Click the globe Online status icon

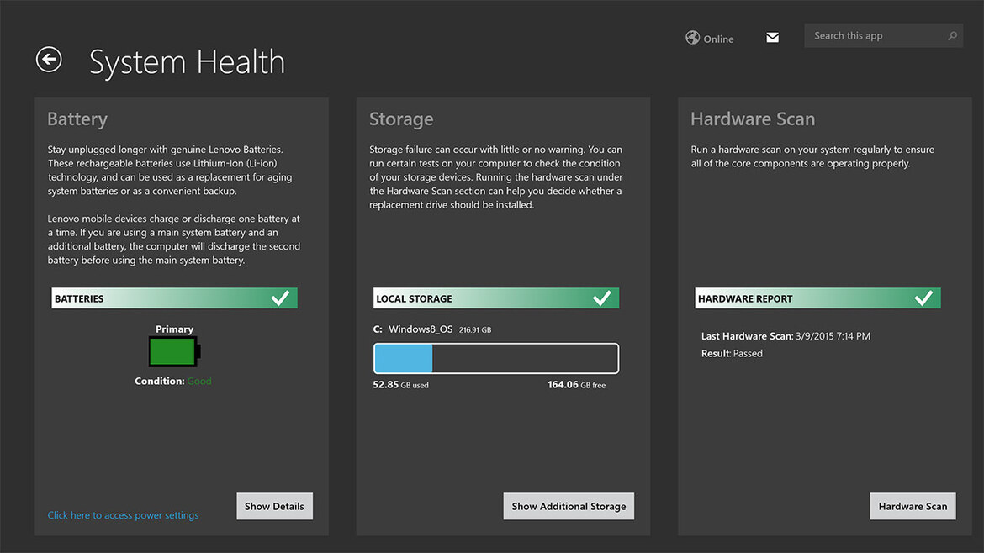point(692,38)
